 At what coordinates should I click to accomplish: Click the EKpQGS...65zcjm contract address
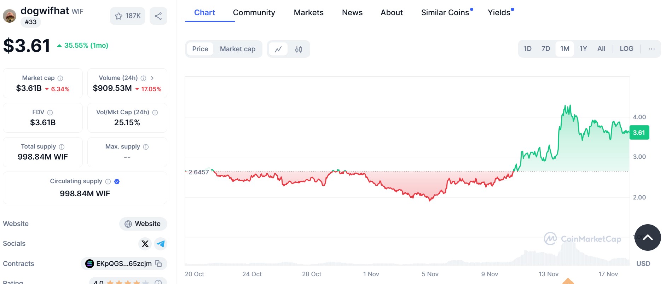pos(123,264)
